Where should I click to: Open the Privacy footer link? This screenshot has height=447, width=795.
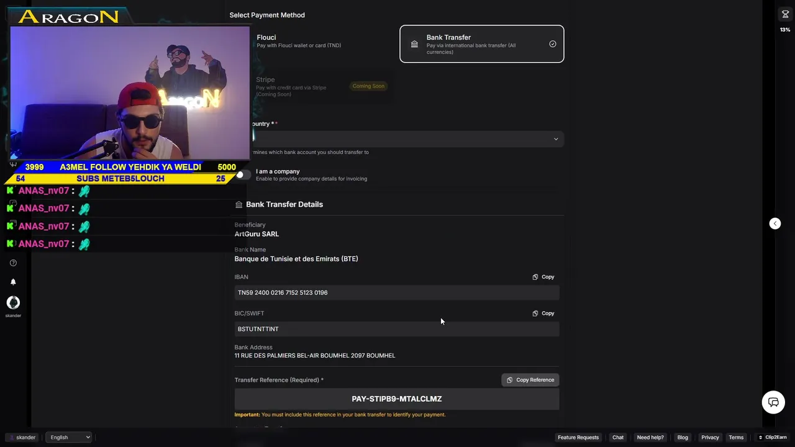(x=710, y=437)
